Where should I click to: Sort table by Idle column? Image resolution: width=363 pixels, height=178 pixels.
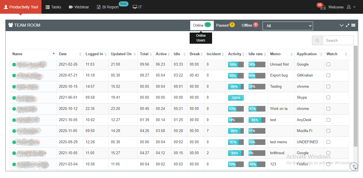[179, 54]
